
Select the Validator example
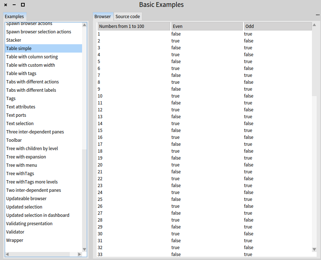click(x=15, y=232)
